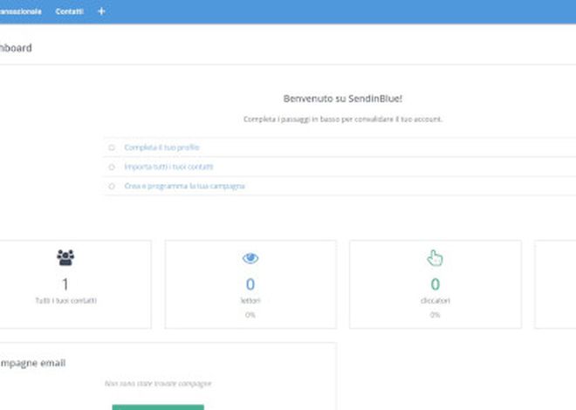
Task: Click the 'lettori' label
Action: coord(250,301)
